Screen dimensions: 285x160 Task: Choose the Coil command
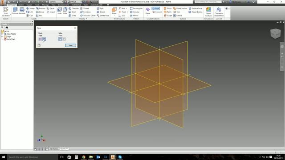[x=30, y=16]
